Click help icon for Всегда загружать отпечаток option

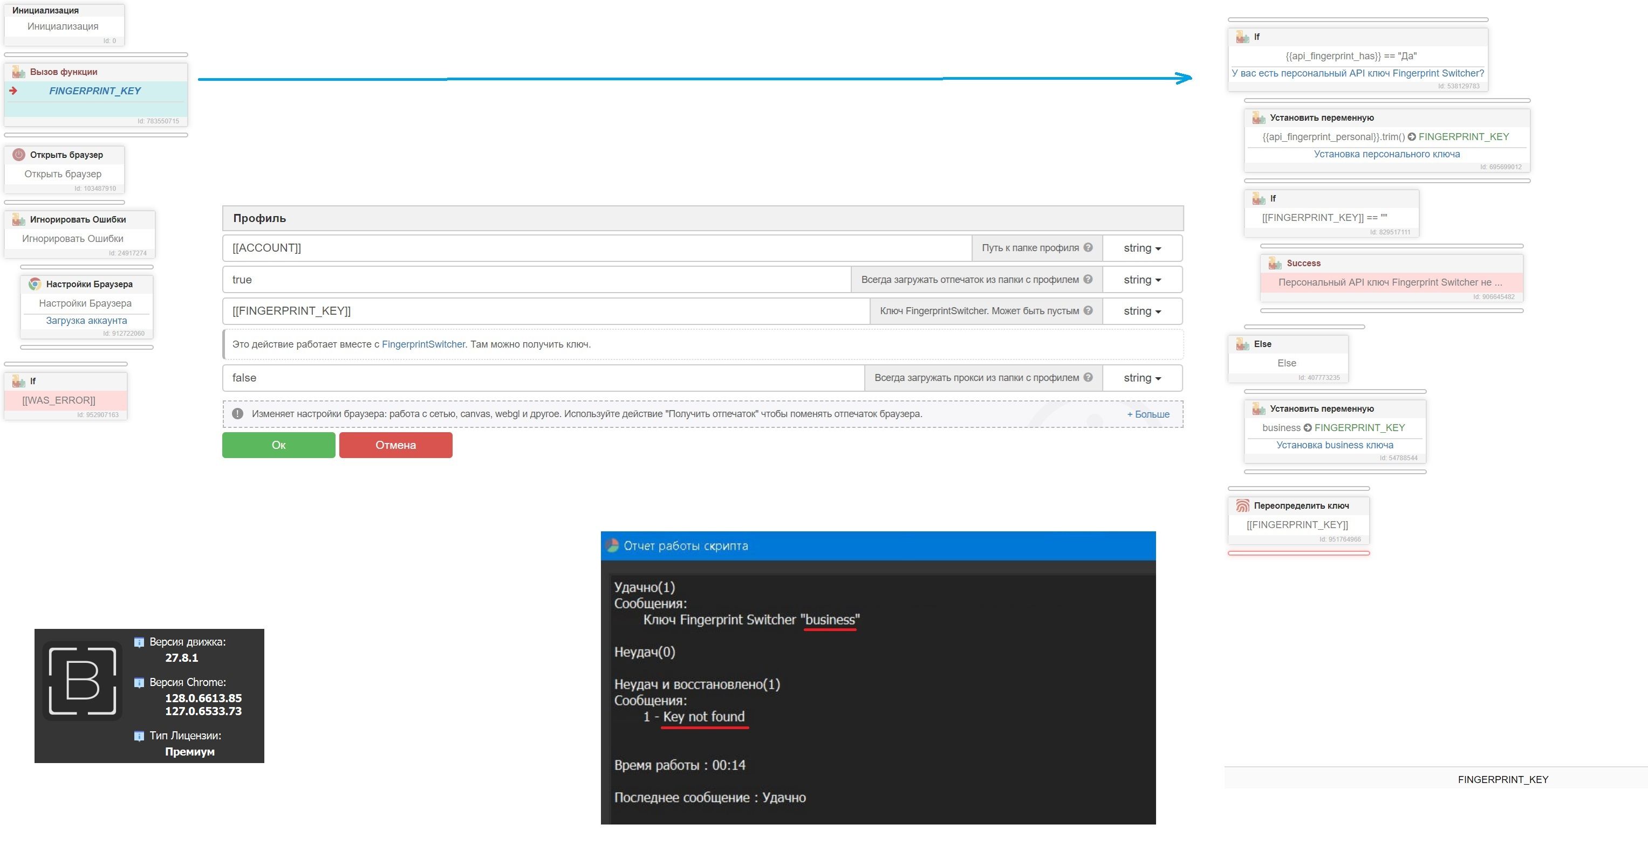point(1088,279)
